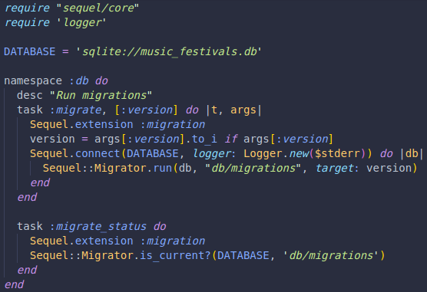Click the $stderr global variable
Viewport: 427px width, 292px height.
[x=337, y=153]
